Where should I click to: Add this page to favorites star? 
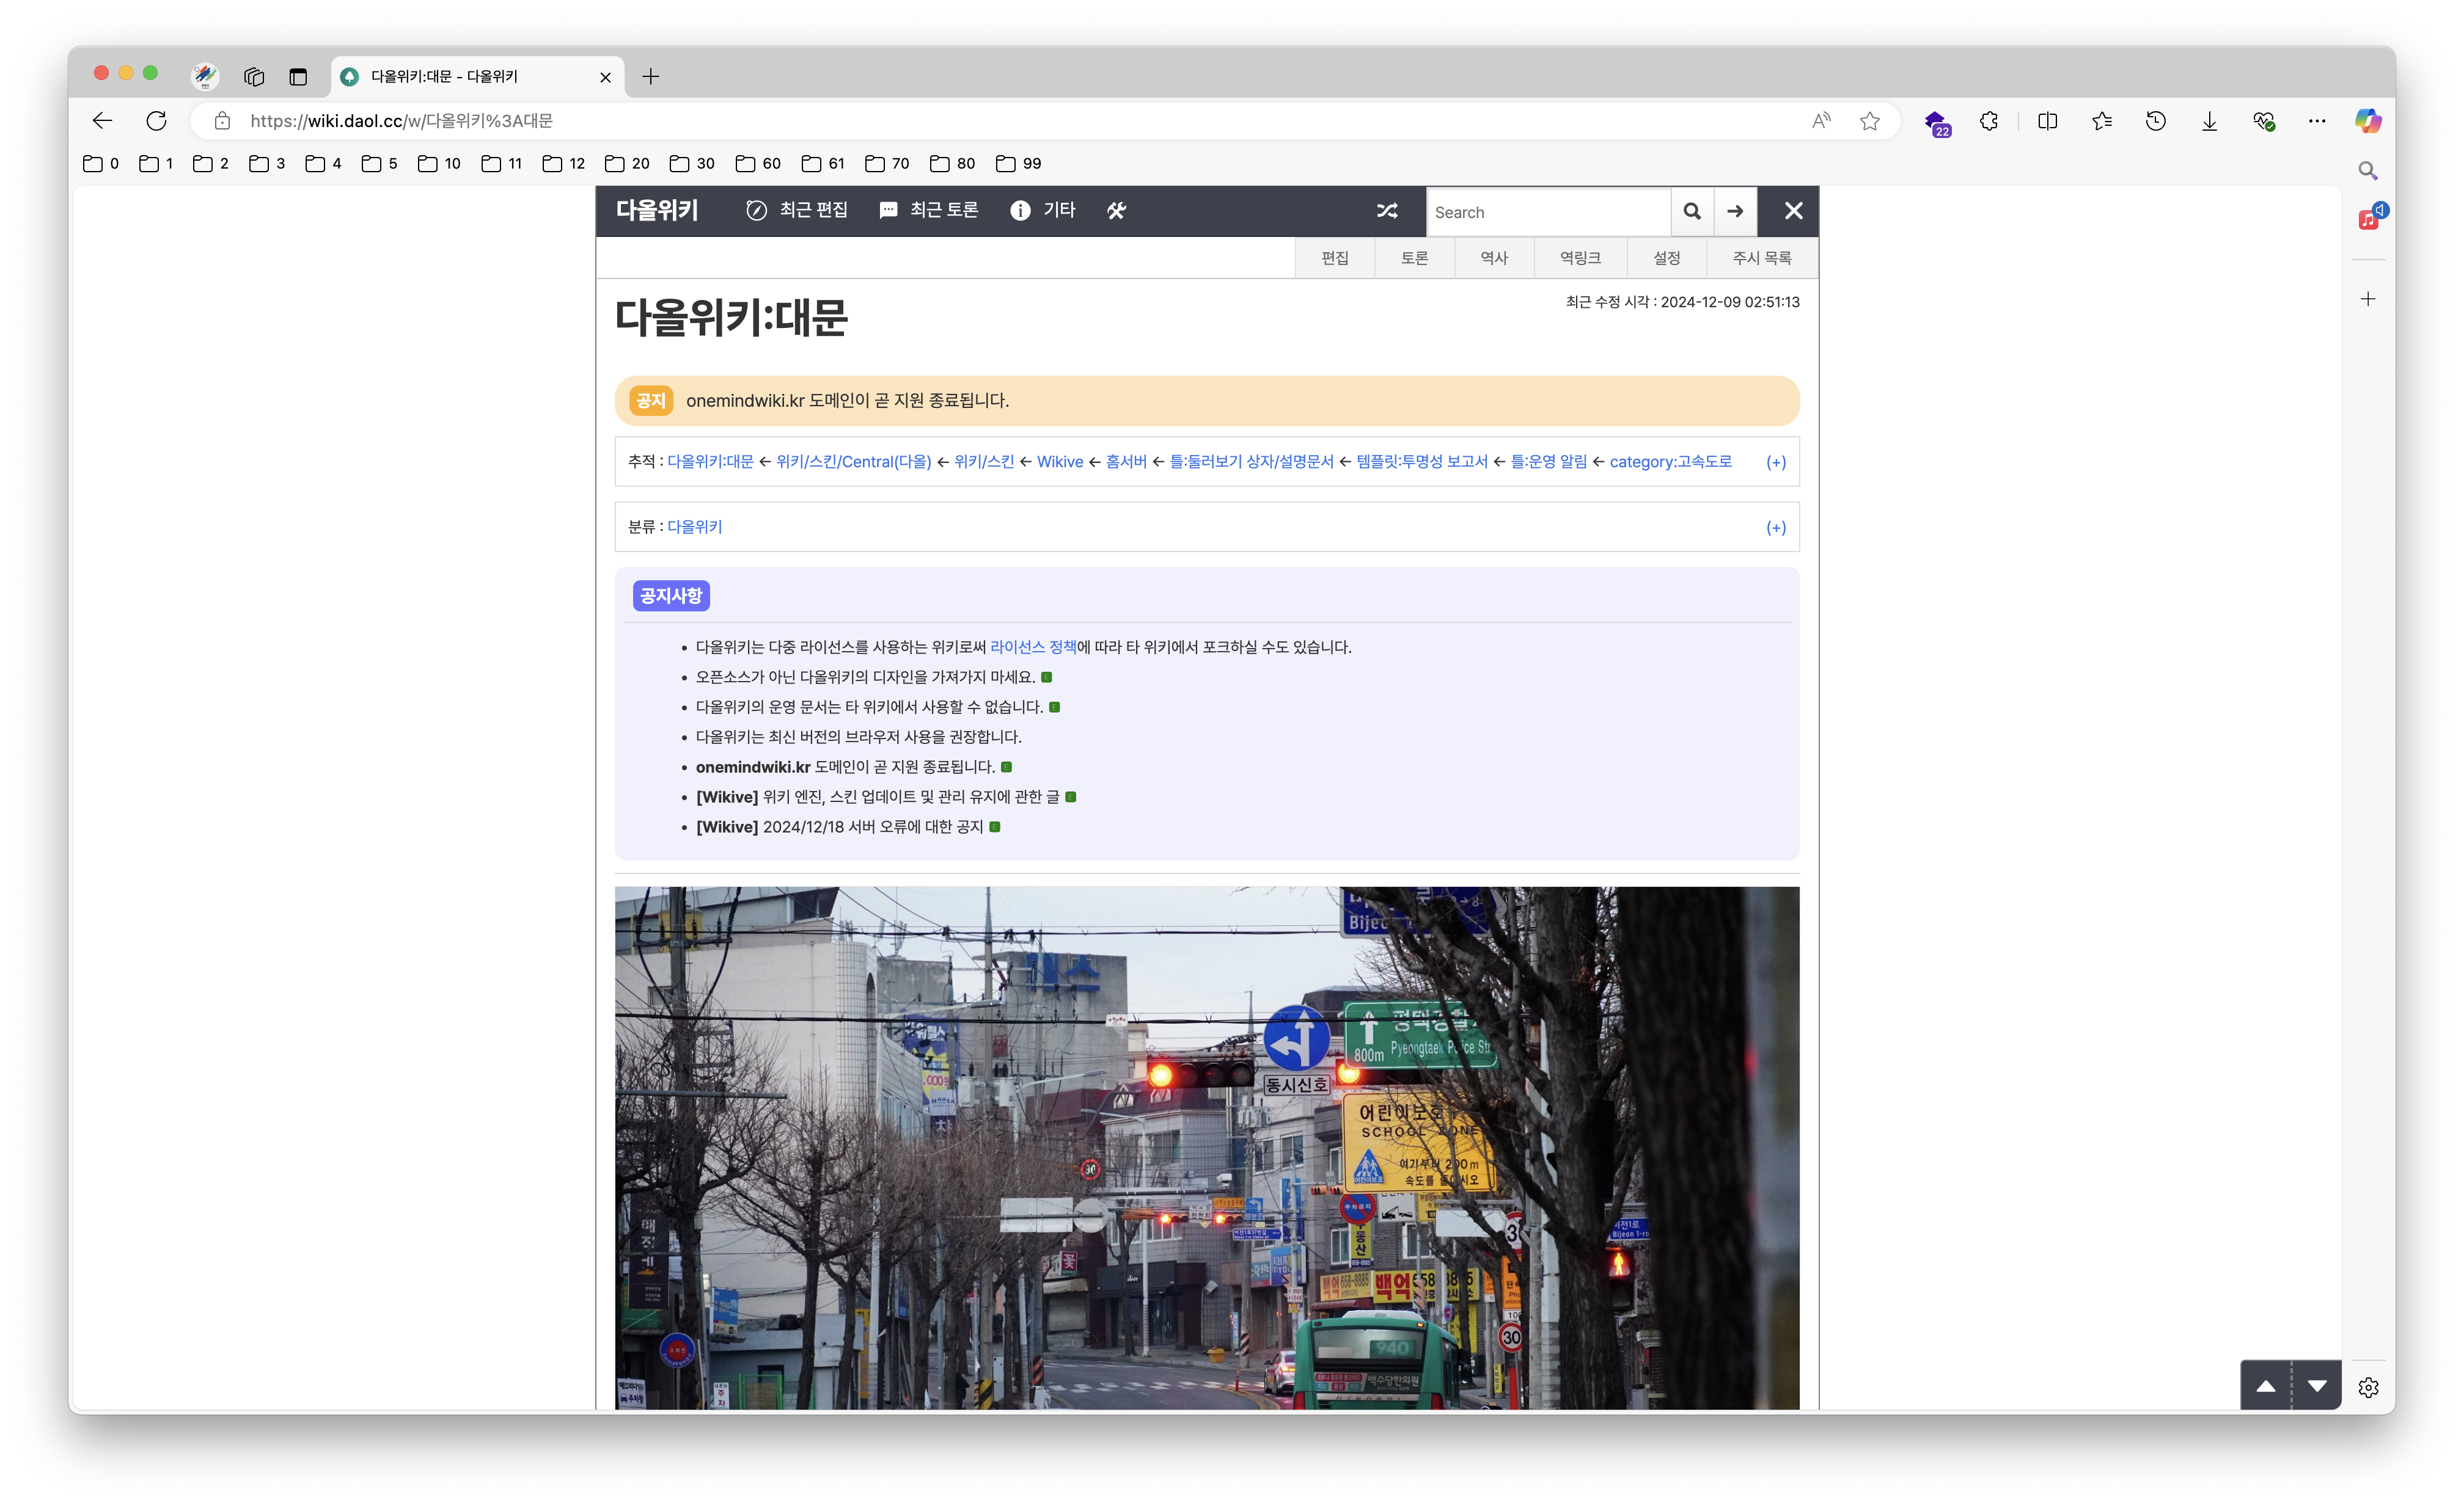[1870, 121]
